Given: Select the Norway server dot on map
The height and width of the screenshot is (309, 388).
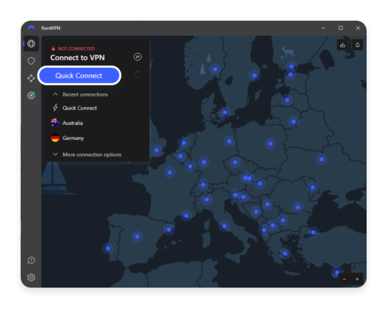Looking at the screenshot, I should tap(215, 69).
